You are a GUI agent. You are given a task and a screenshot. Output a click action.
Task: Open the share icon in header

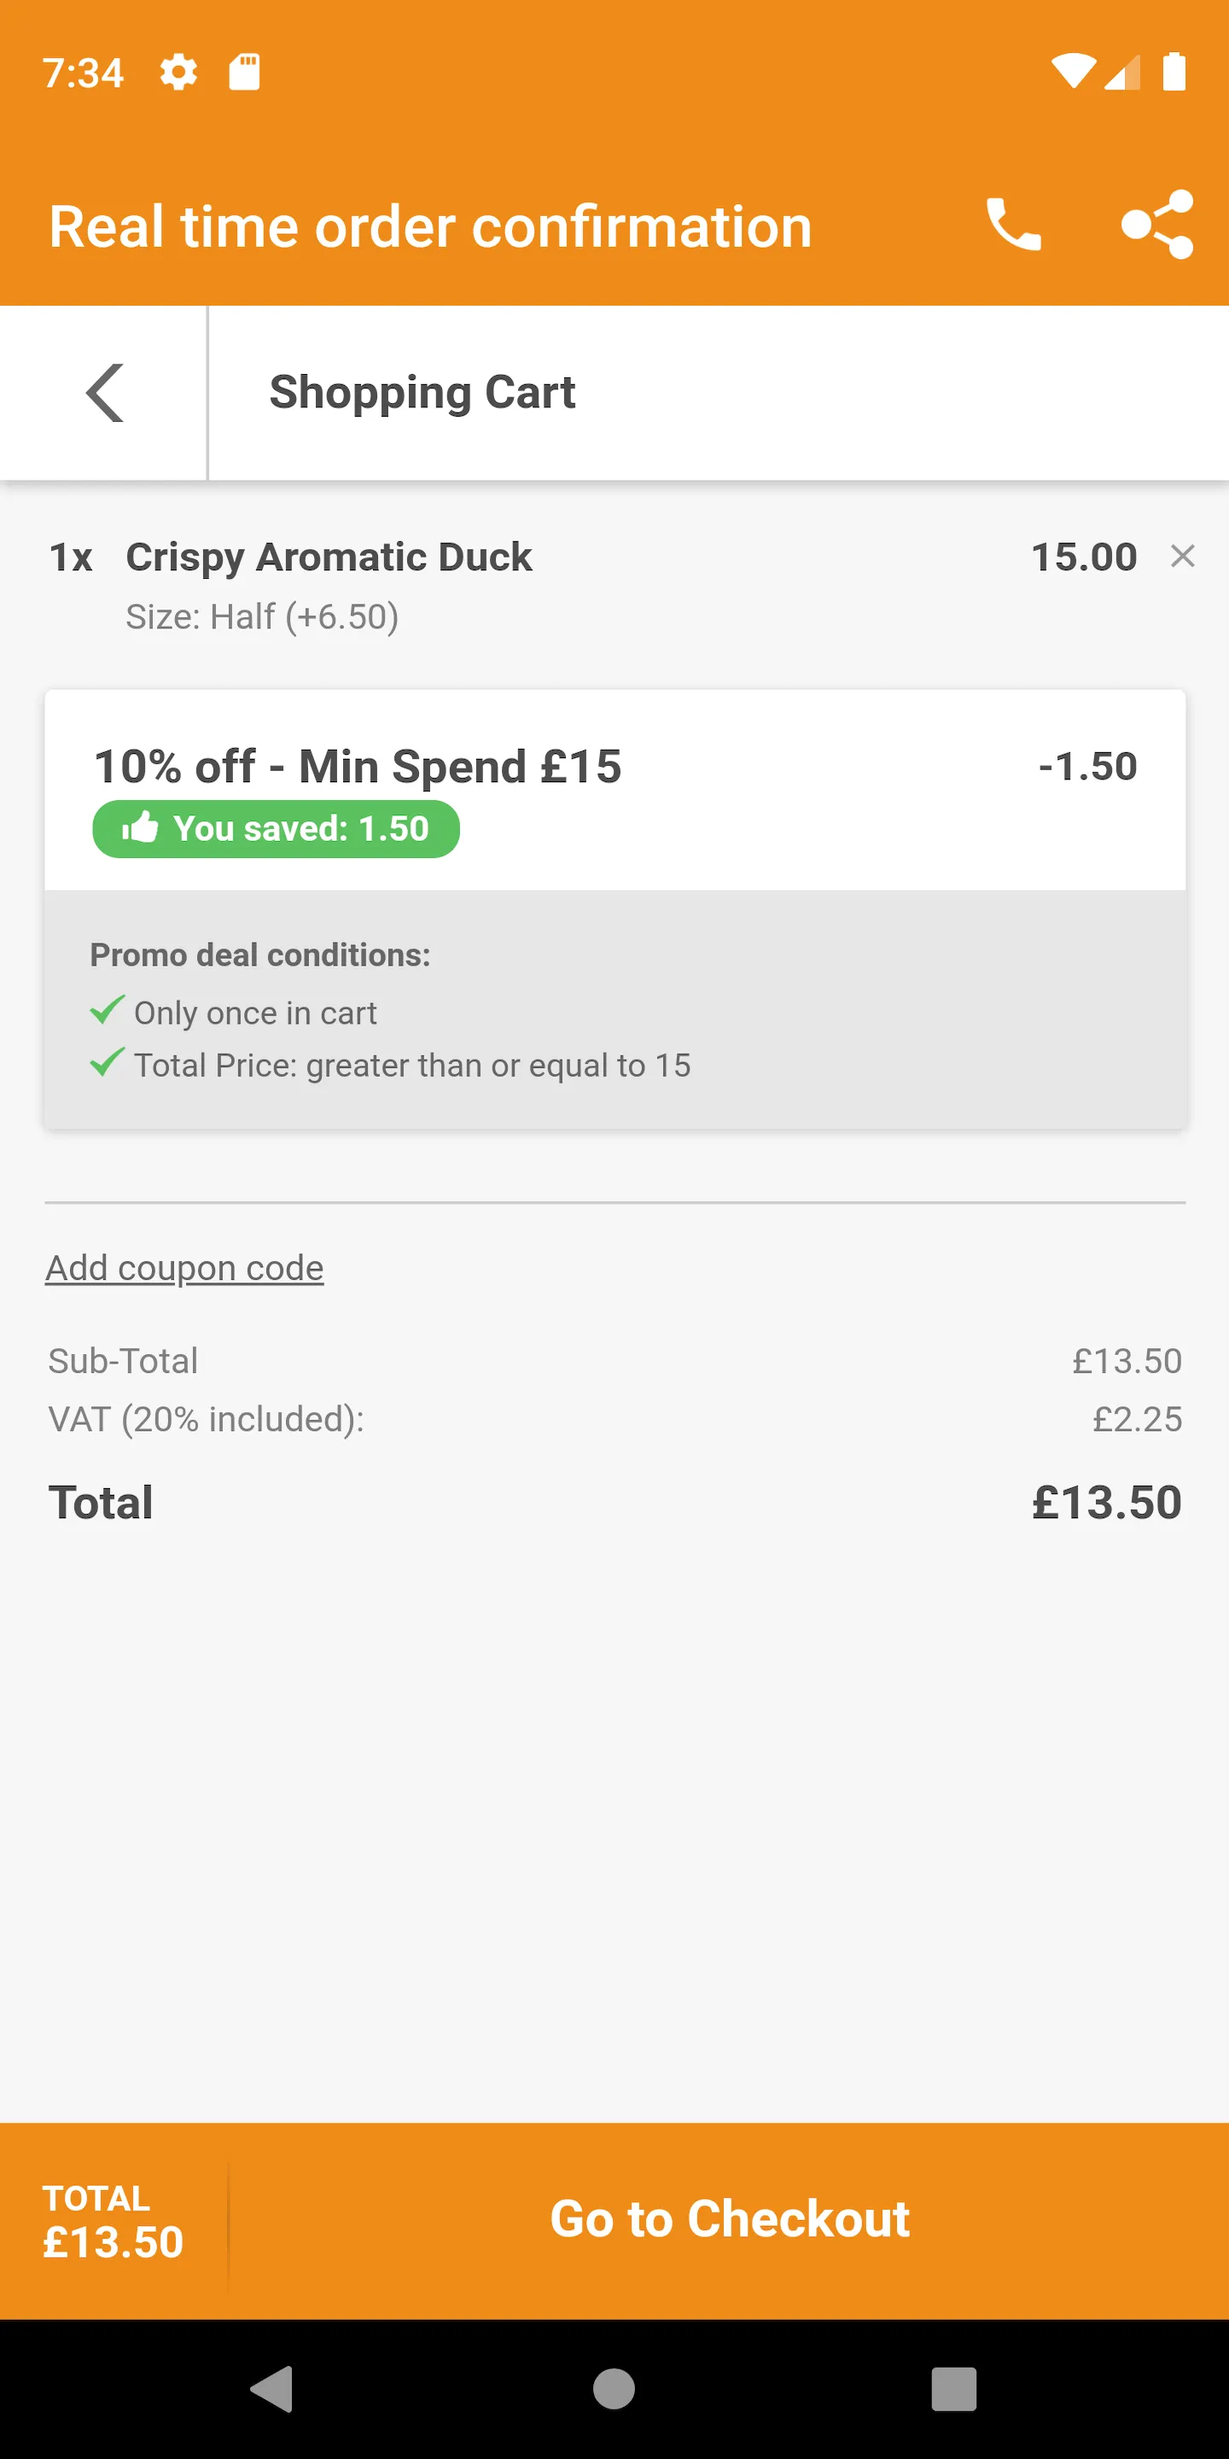coord(1156,225)
